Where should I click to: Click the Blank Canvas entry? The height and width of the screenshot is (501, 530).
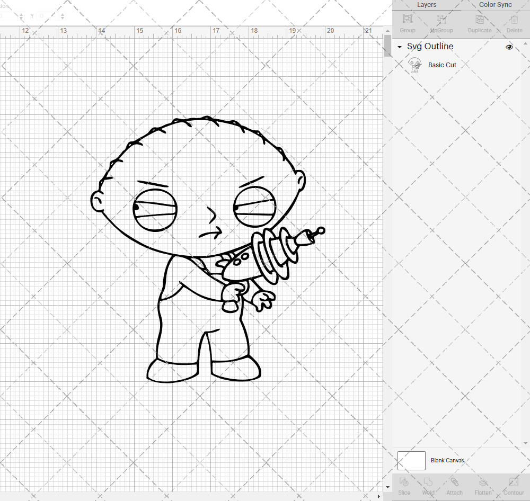click(448, 460)
